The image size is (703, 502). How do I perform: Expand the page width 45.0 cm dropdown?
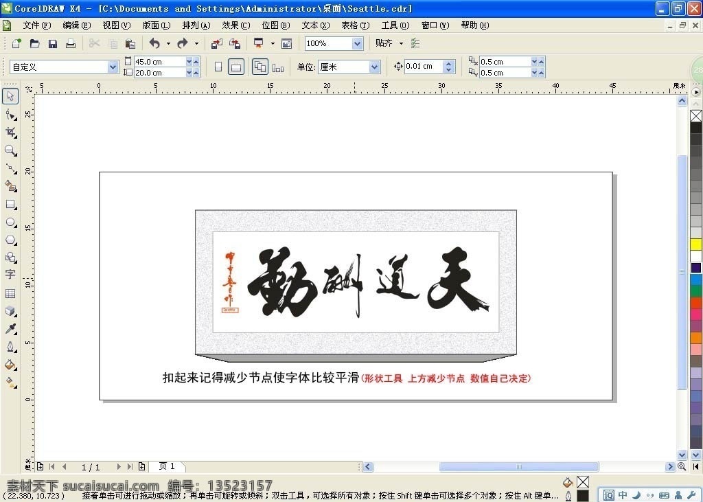[x=189, y=61]
